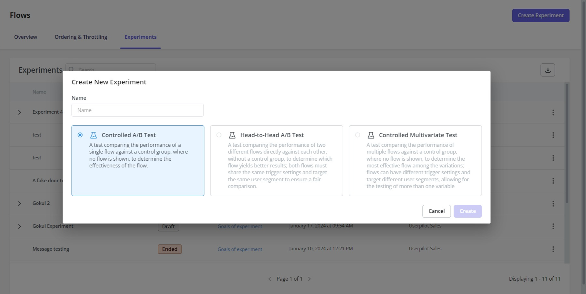
Task: Open the Ordering & Throttling tab
Action: pos(81,37)
